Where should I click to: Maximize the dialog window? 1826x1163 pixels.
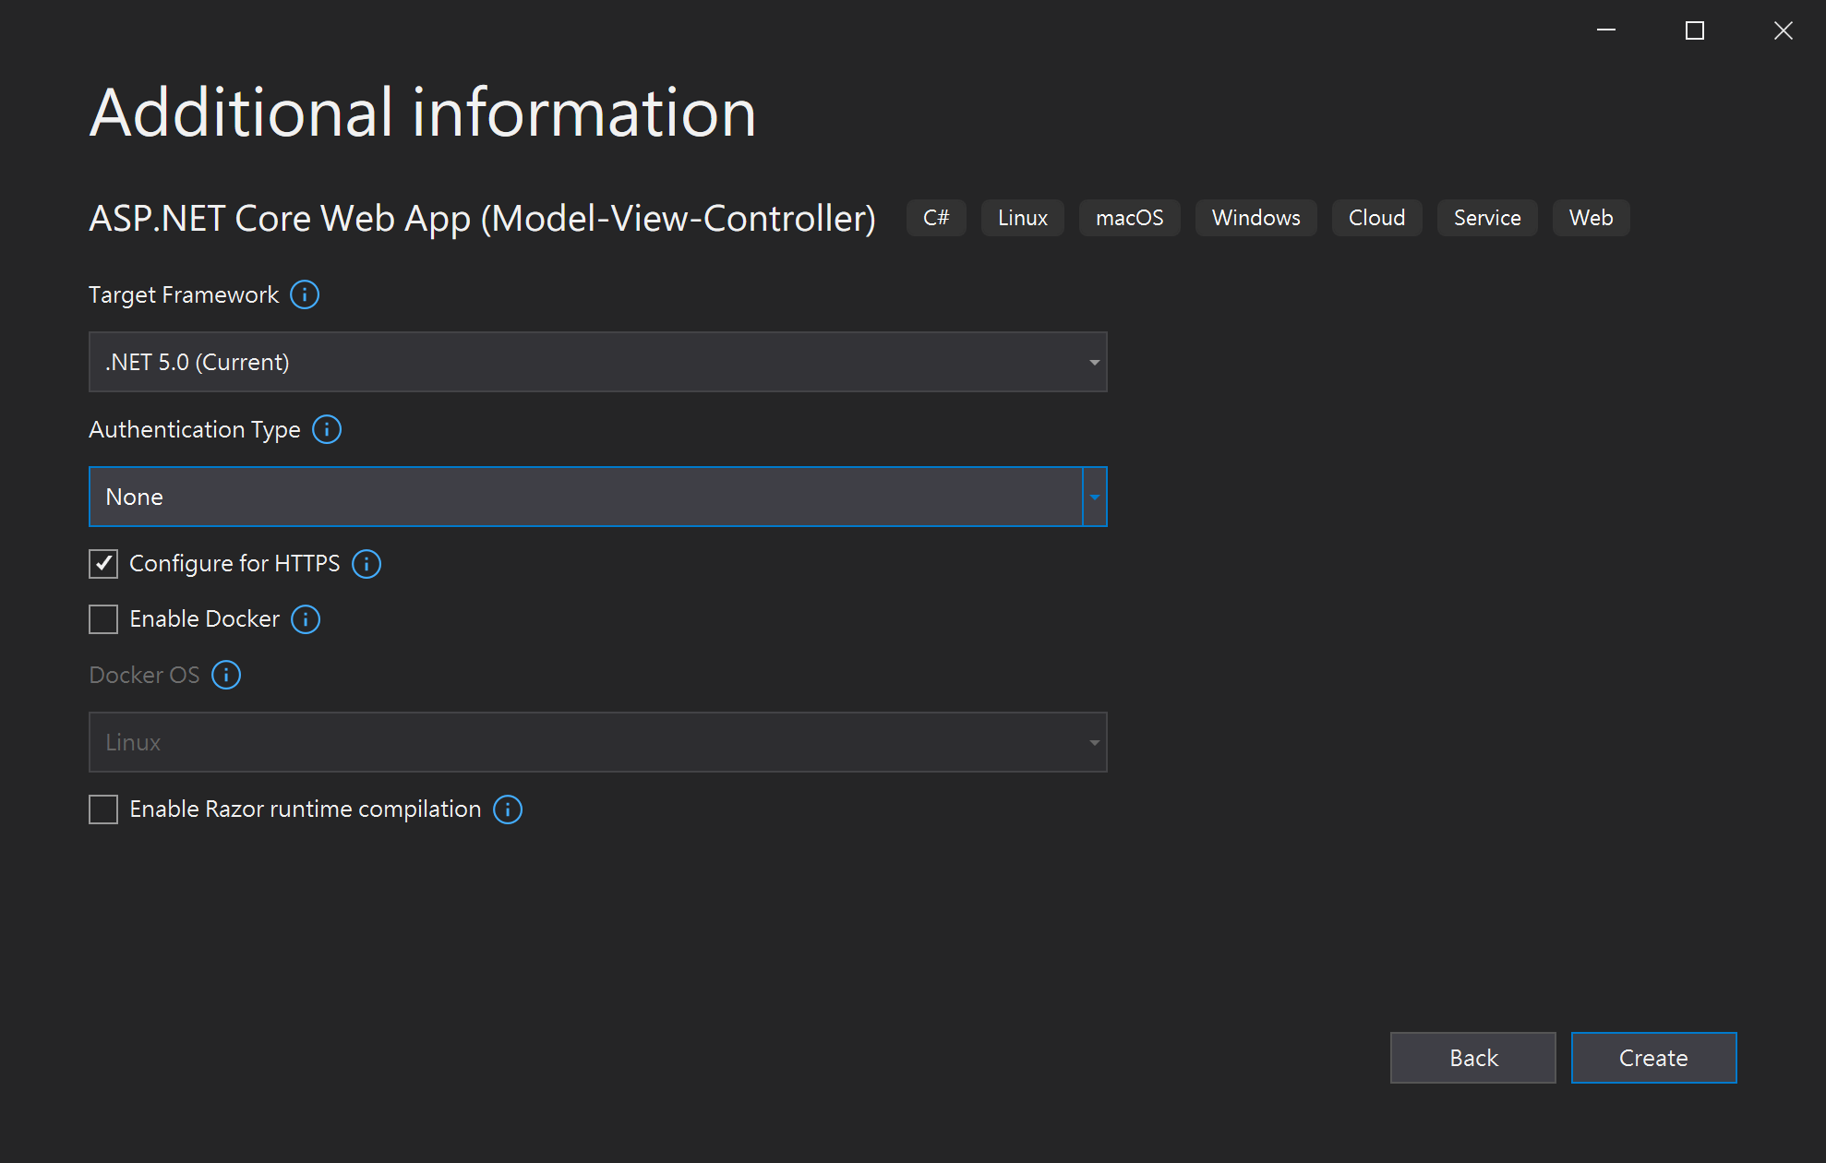click(1695, 30)
